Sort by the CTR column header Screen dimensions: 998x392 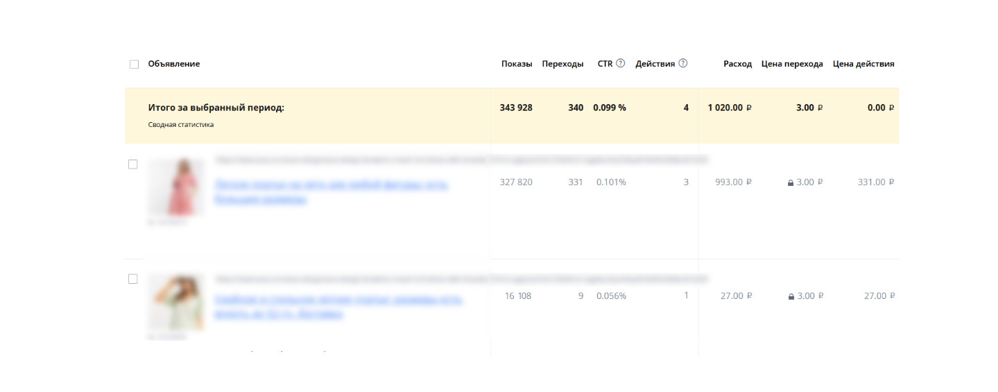[605, 64]
